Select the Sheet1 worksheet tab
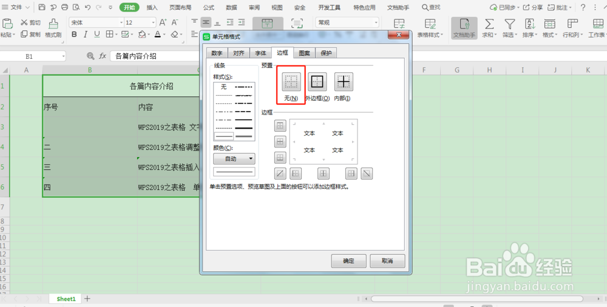The width and height of the screenshot is (607, 307). coord(66,299)
